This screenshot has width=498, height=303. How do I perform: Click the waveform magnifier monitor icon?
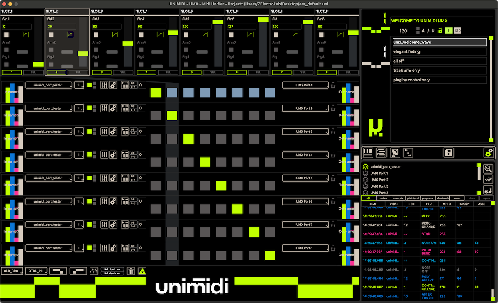coord(488,169)
